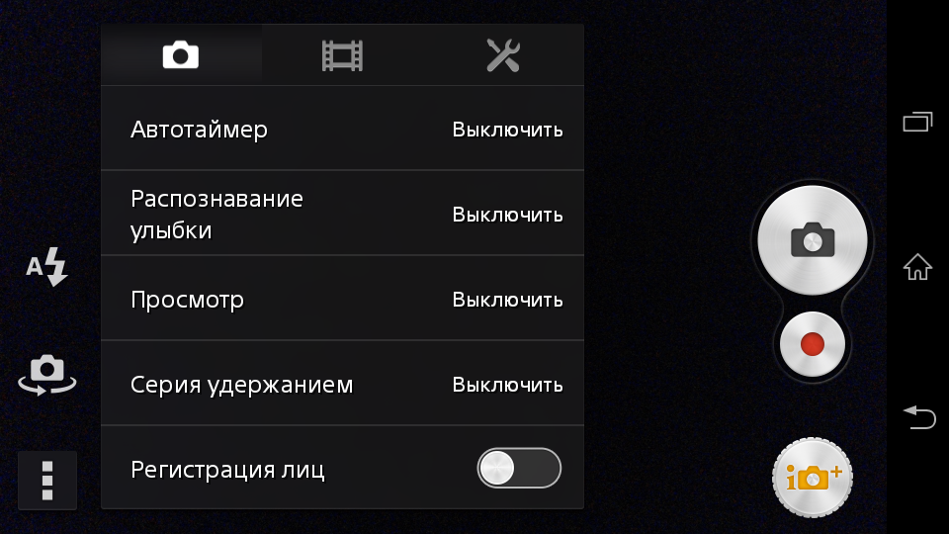Switch to the photo settings camera tab
949x534 pixels.
[181, 55]
